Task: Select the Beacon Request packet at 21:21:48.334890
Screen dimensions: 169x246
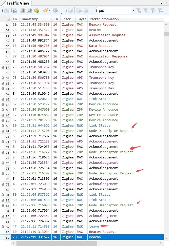Action: pyautogui.click(x=87, y=25)
